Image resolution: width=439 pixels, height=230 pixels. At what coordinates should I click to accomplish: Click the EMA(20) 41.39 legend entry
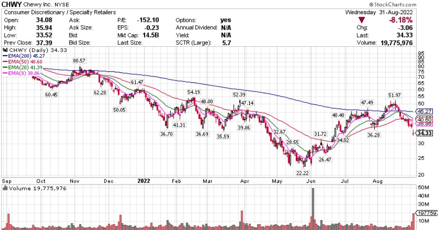click(x=23, y=68)
